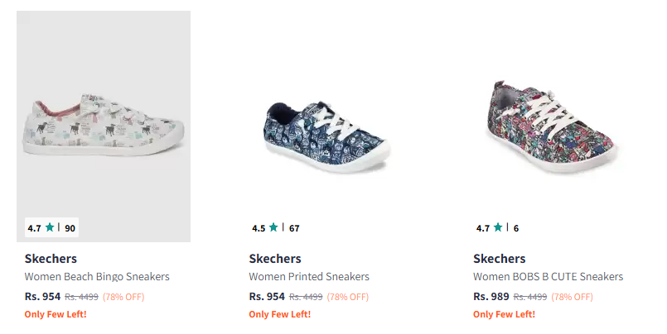Image resolution: width=667 pixels, height=334 pixels.
Task: Click the star icon beside 4.7 rating with 90 reviews
Action: 50,227
